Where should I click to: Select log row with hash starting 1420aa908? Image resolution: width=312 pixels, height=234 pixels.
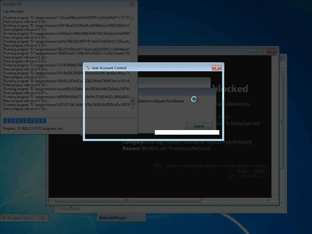point(66,18)
